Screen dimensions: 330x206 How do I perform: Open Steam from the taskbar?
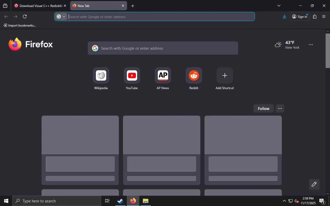120,201
